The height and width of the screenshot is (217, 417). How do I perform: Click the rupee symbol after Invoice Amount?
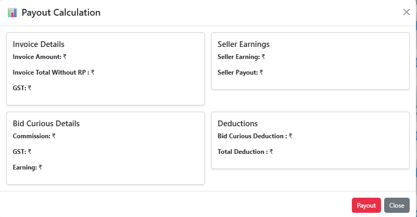pyautogui.click(x=65, y=57)
